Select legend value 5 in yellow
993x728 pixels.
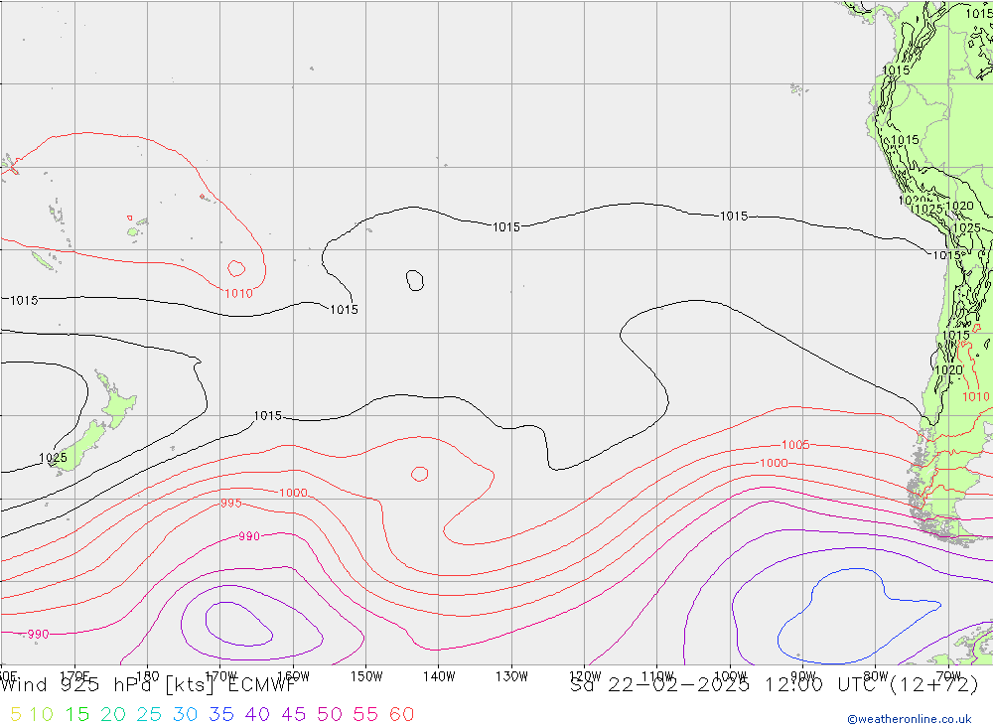click(16, 715)
